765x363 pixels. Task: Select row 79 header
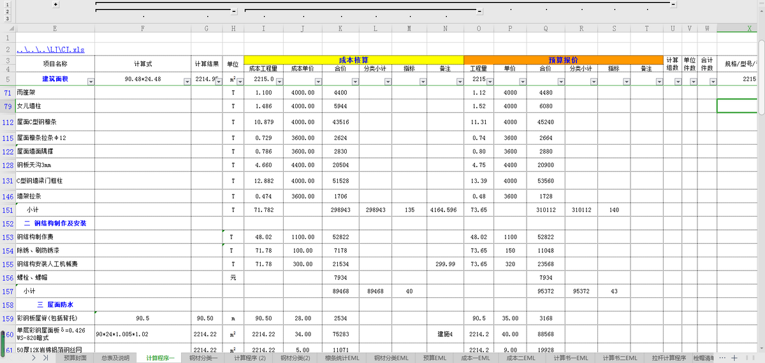pyautogui.click(x=8, y=106)
